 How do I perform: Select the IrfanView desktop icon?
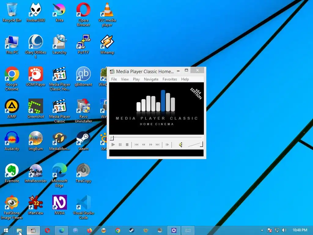pyautogui.click(x=35, y=205)
